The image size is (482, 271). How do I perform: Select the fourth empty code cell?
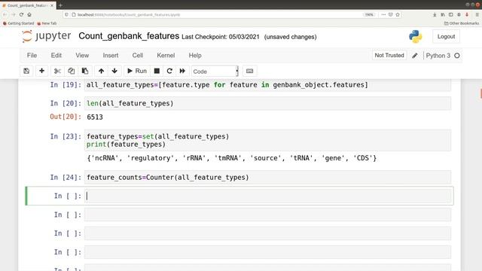point(268,252)
